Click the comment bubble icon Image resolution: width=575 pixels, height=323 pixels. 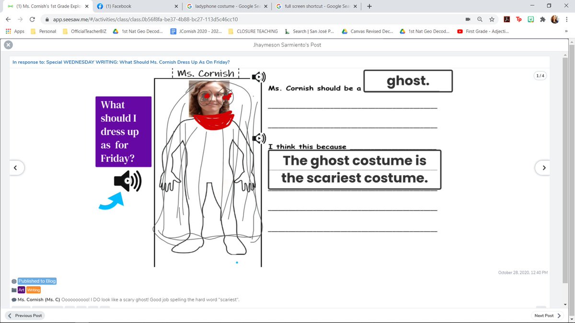[x=14, y=300]
